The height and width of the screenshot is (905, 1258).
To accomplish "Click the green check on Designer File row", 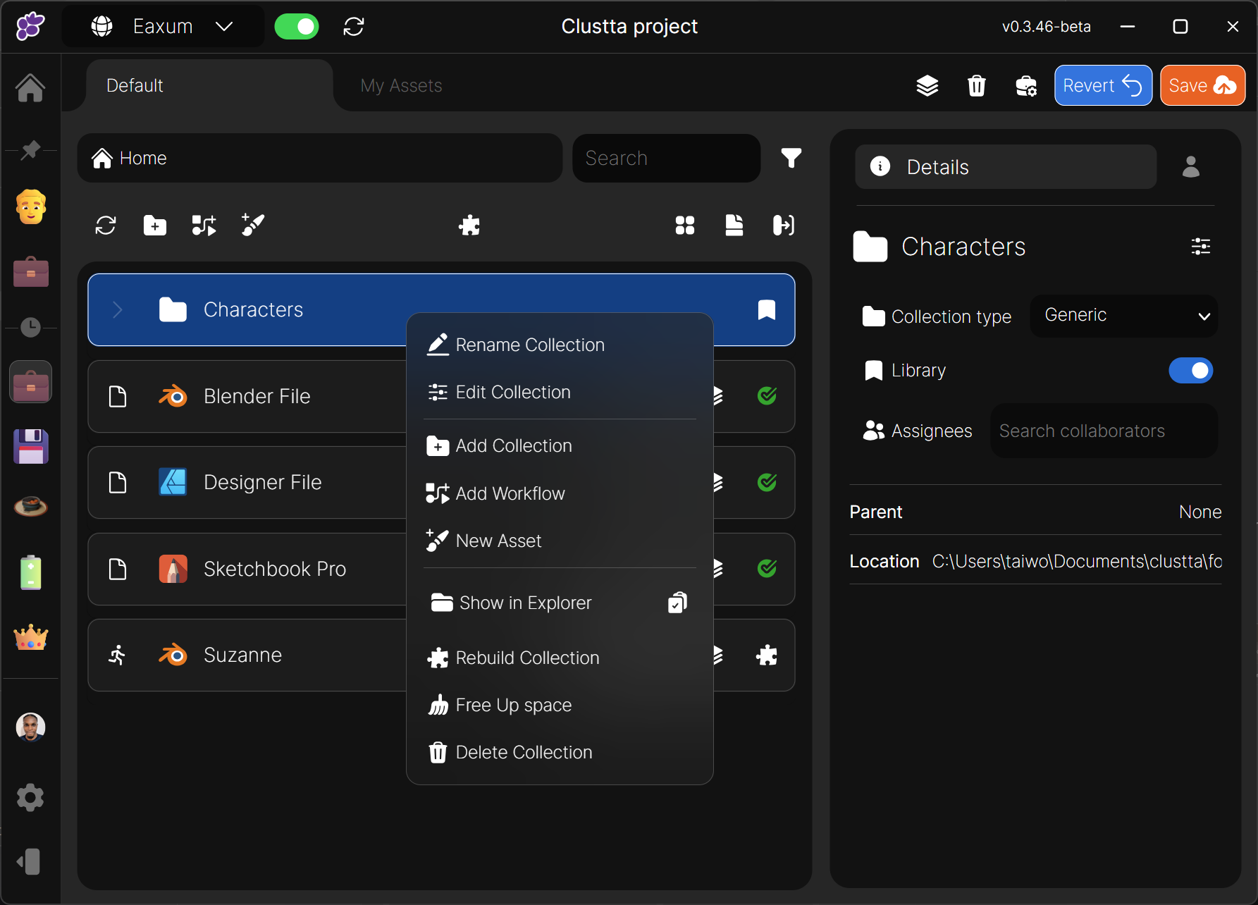I will [x=767, y=482].
